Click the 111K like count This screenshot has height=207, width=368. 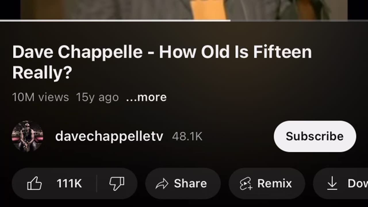tap(69, 183)
